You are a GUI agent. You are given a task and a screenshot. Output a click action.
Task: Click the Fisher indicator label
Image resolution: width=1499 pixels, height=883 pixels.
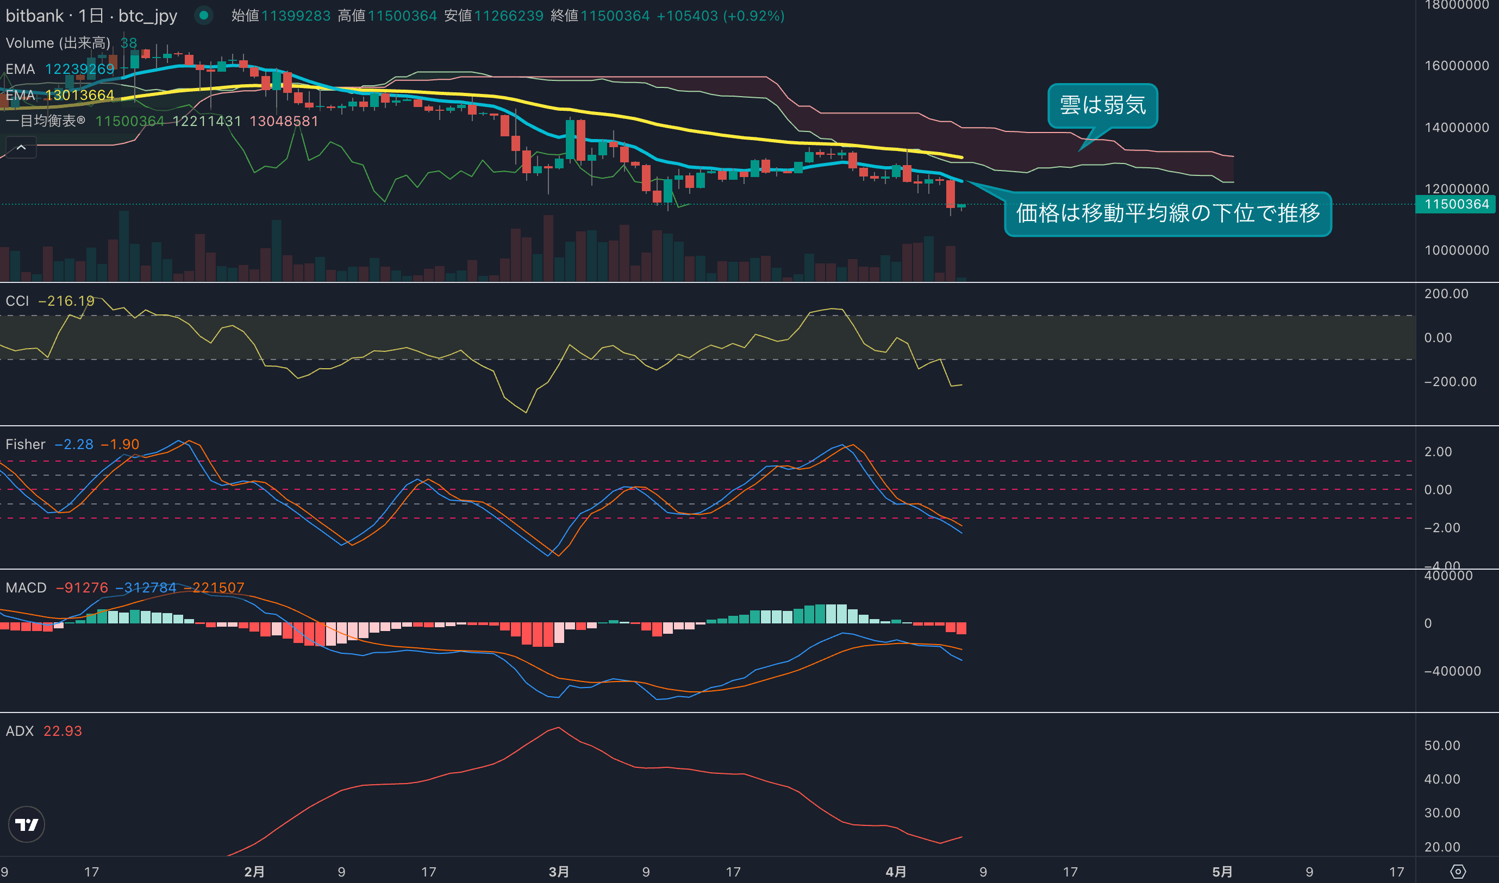pyautogui.click(x=25, y=444)
